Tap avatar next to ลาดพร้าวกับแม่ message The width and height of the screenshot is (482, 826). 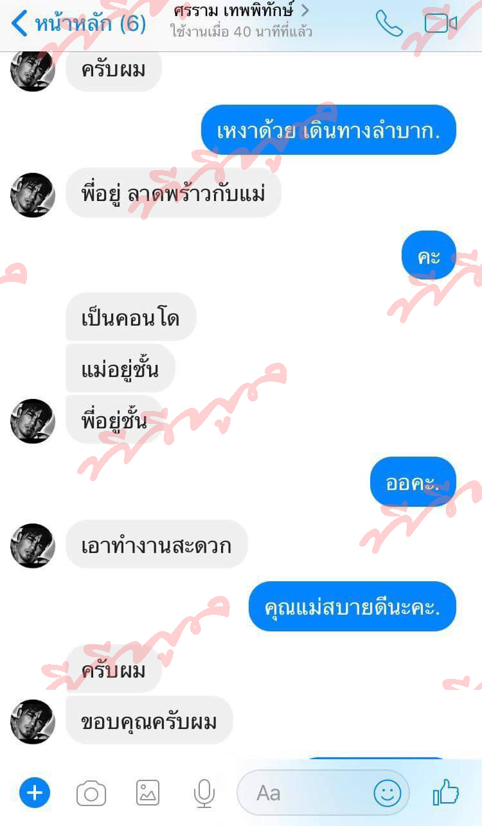(x=32, y=195)
